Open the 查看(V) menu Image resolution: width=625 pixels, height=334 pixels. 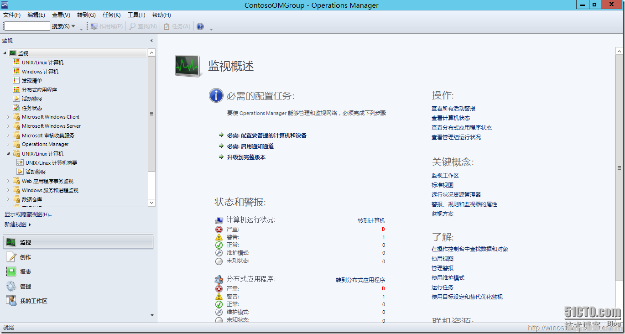click(x=61, y=15)
